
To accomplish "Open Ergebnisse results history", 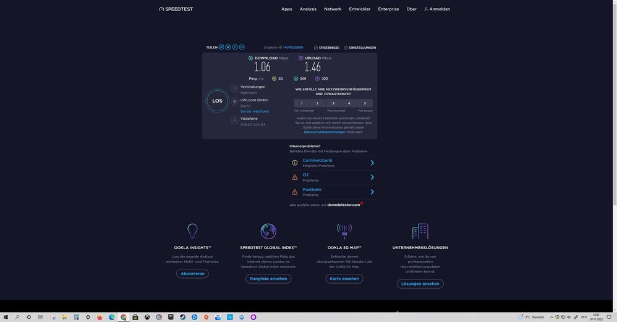I will (326, 48).
